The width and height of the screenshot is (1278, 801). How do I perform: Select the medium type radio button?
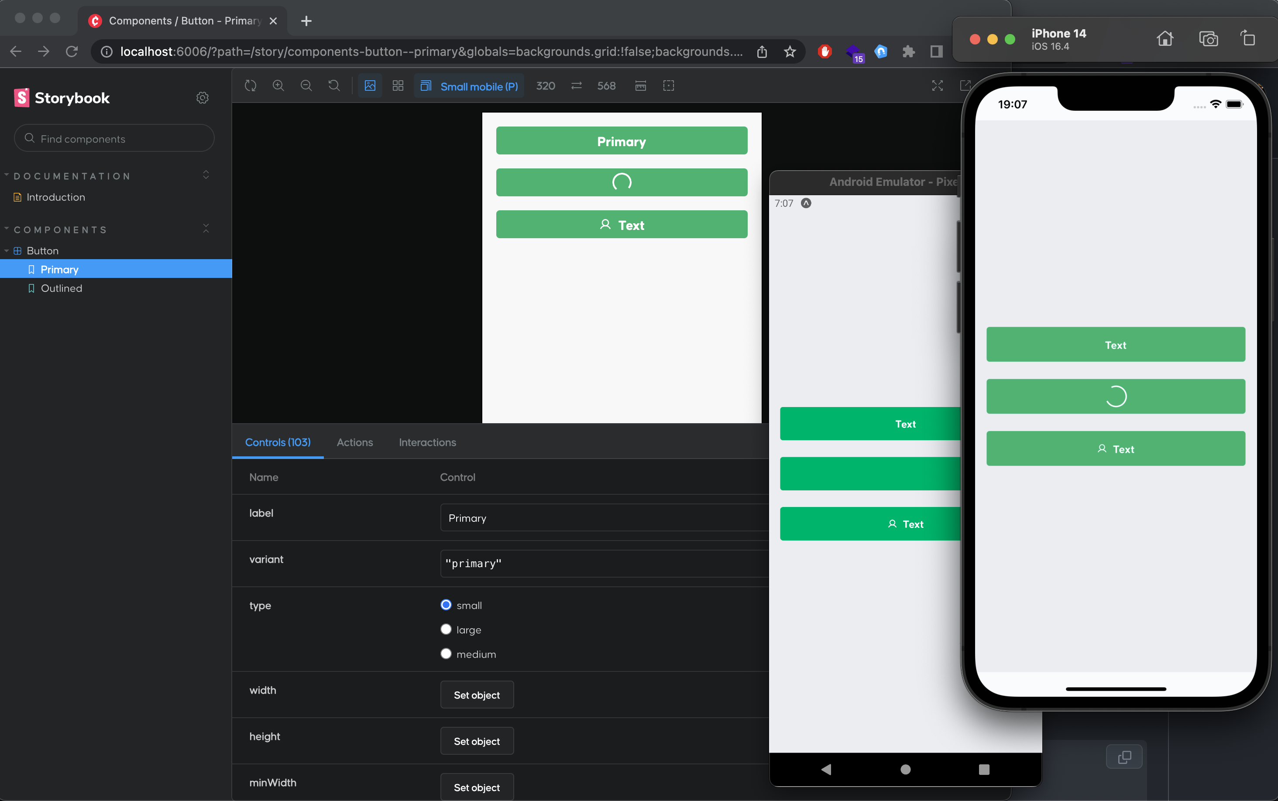point(446,654)
